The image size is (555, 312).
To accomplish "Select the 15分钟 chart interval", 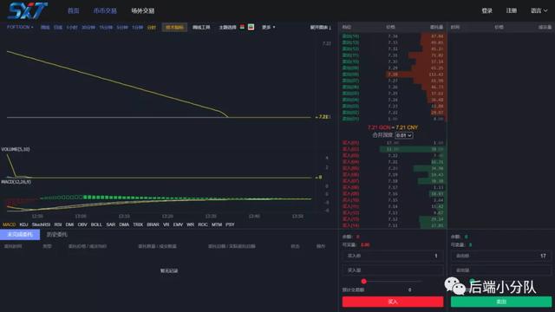I will pyautogui.click(x=106, y=27).
